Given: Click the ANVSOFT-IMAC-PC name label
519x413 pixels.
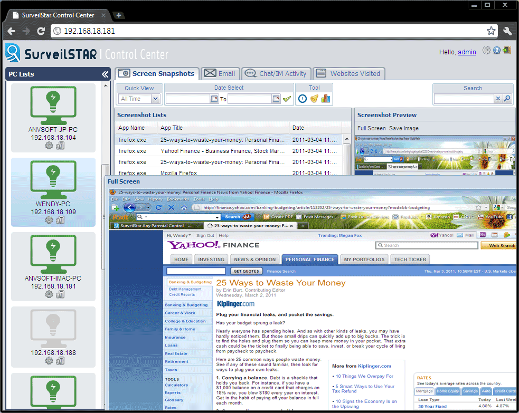Looking at the screenshot, I should click(x=53, y=278).
